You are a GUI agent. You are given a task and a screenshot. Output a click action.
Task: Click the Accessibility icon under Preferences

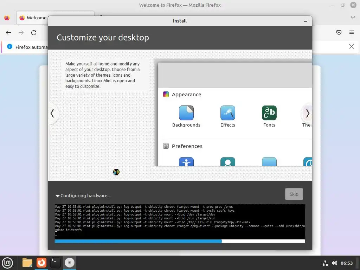186,162
